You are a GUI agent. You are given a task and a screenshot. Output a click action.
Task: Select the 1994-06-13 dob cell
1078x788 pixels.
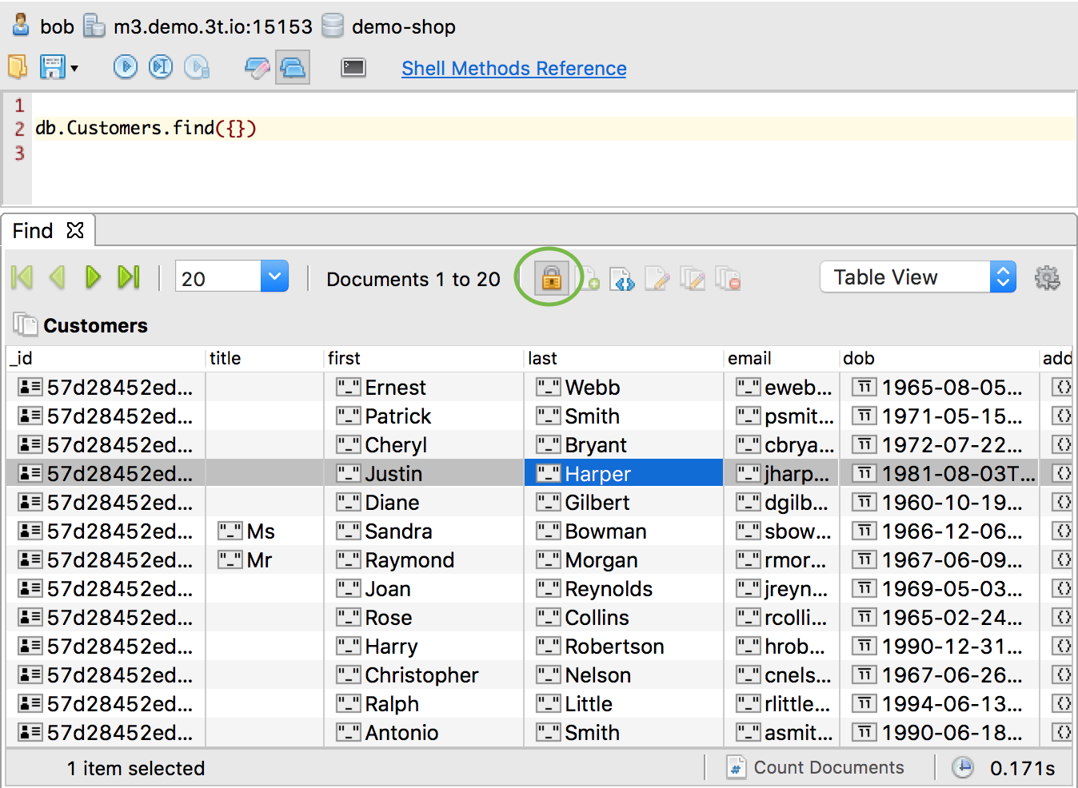pos(940,704)
